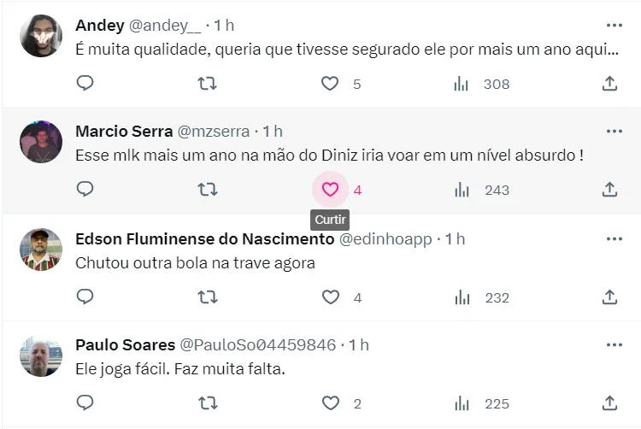
Task: Reply to Edson Fluminense's tweet
Action: (85, 297)
